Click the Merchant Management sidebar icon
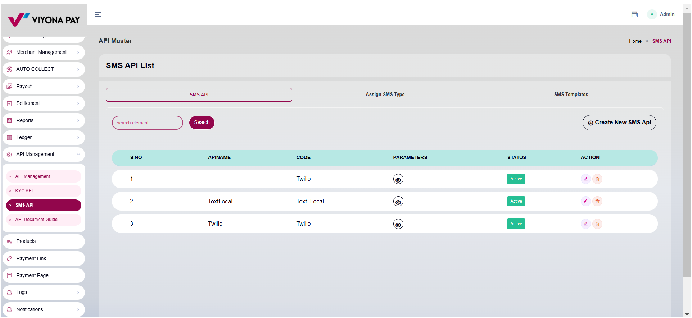Screen dimensions: 692x318 click(x=9, y=52)
